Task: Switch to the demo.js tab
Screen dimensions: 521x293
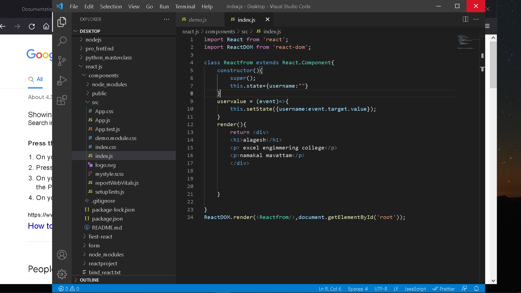Action: [x=198, y=20]
